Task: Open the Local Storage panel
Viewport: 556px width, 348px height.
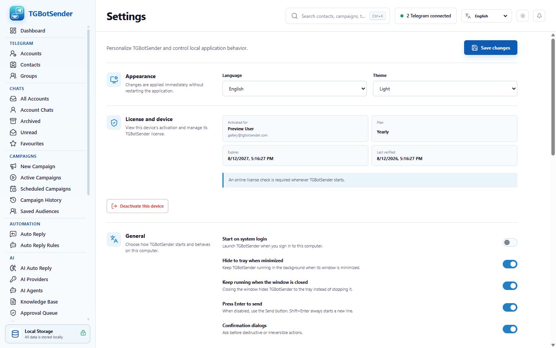Action: (x=47, y=334)
